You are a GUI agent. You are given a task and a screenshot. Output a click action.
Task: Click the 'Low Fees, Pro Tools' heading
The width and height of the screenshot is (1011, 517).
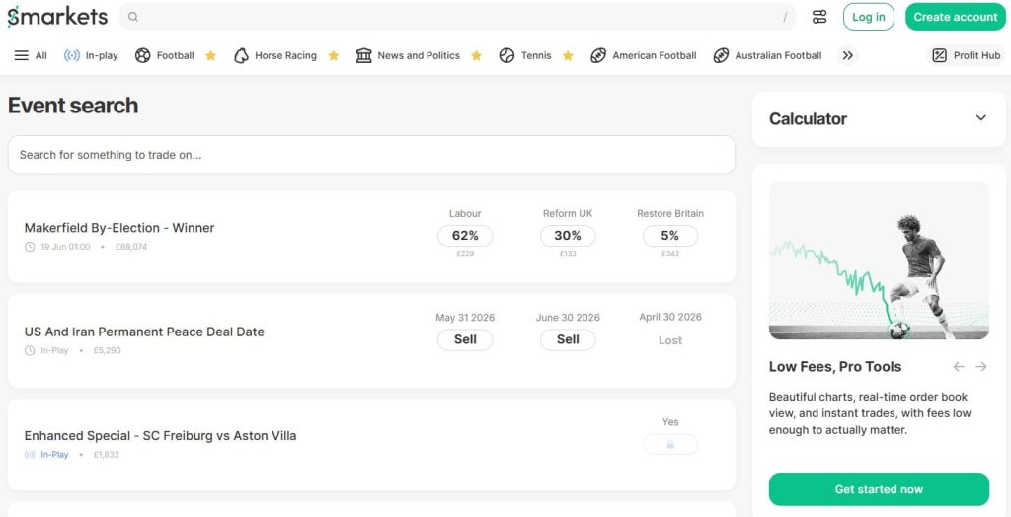(x=835, y=367)
